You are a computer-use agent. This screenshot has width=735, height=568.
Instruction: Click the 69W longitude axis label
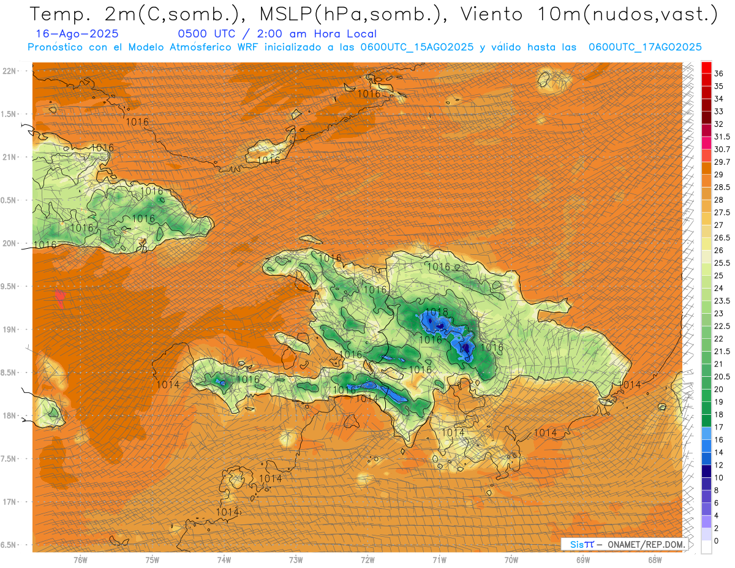pos(583,559)
